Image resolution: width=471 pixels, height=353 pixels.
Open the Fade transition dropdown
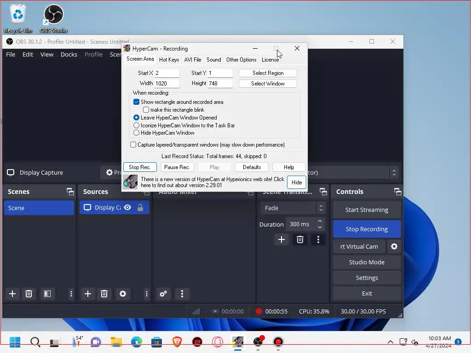pyautogui.click(x=293, y=208)
